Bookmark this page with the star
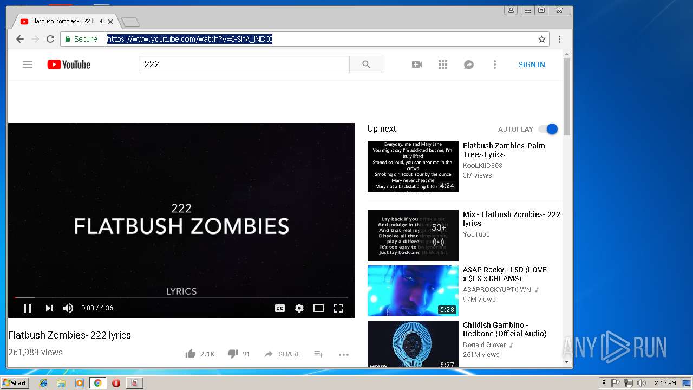 pos(541,39)
